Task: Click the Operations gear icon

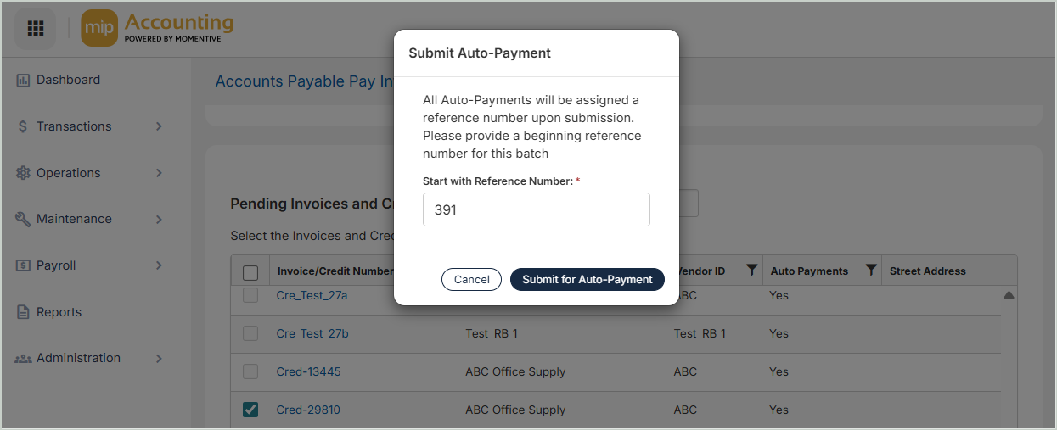Action: click(23, 173)
